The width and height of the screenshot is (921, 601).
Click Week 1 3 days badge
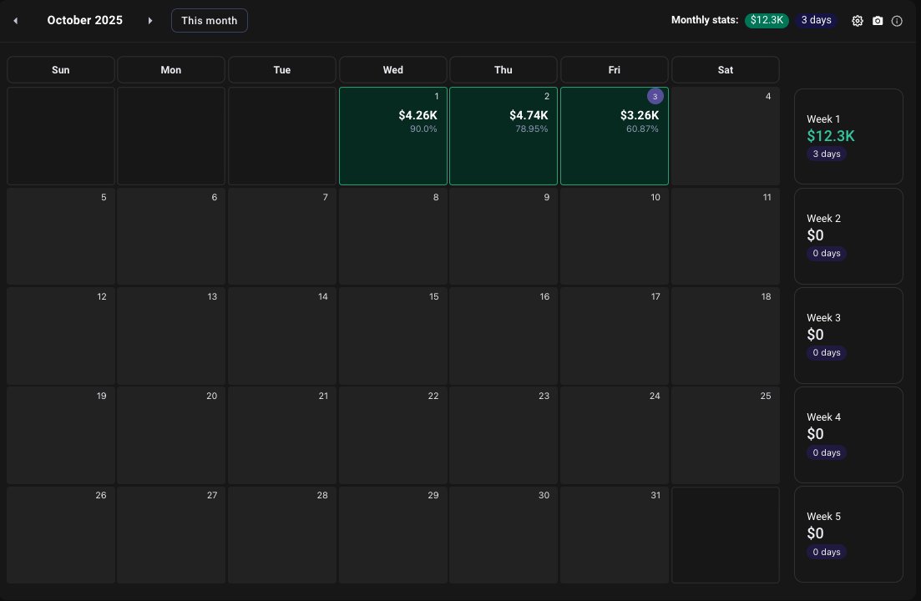pyautogui.click(x=827, y=154)
